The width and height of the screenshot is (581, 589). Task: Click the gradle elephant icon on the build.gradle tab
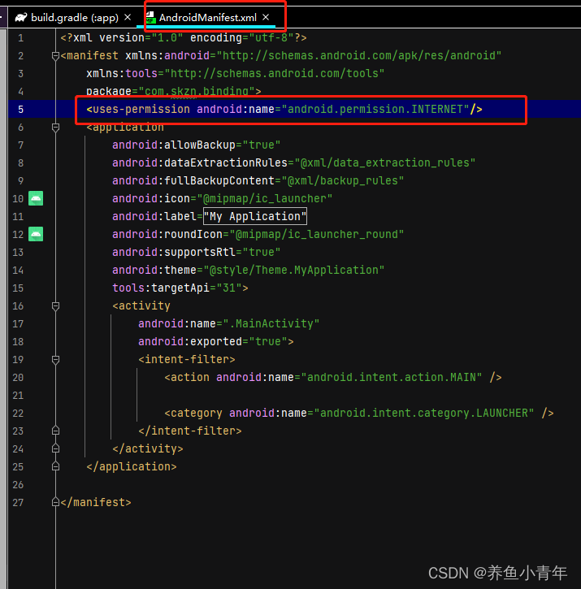[x=21, y=17]
